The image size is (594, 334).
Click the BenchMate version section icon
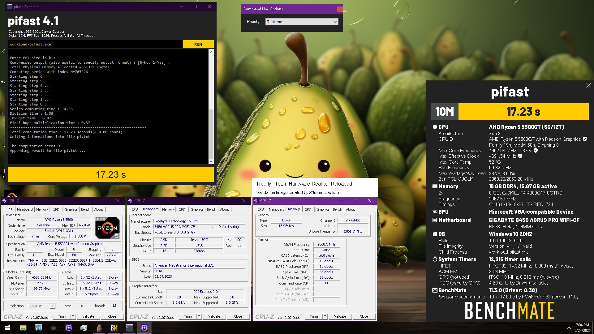click(x=435, y=290)
